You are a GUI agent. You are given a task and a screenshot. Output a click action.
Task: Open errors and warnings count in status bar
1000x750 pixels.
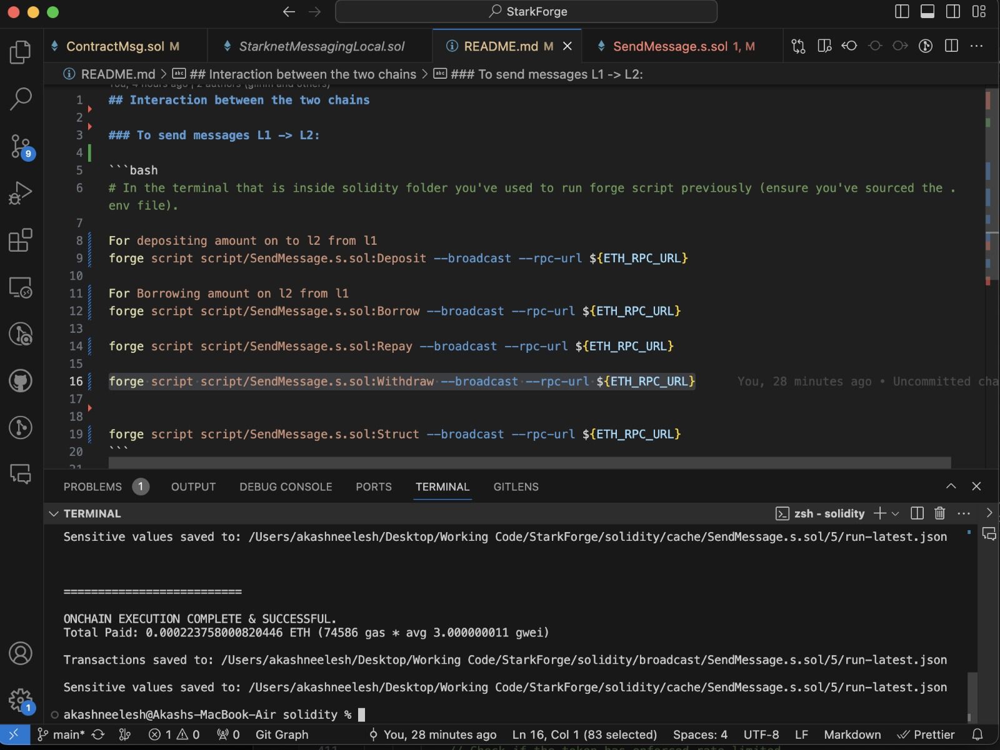coord(174,734)
